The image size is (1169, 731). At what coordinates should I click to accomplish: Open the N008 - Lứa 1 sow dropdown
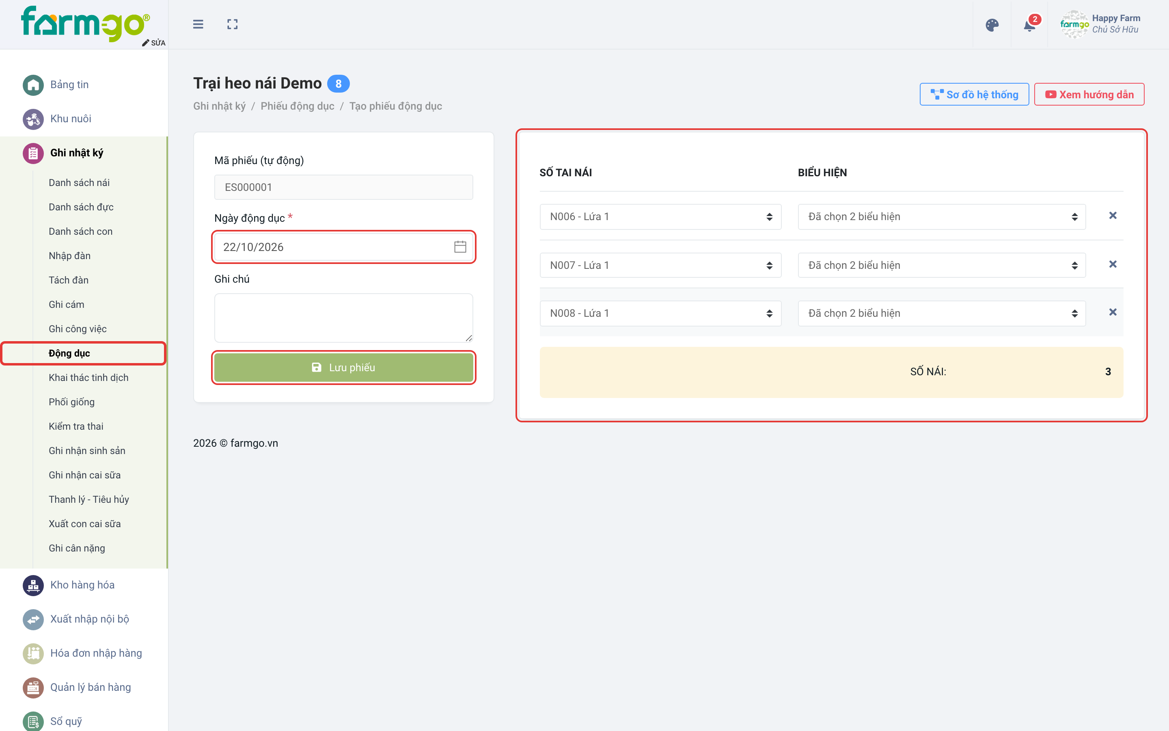[660, 313]
